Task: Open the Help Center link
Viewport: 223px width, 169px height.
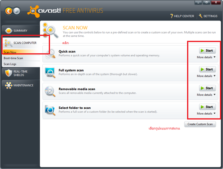Action: (182, 16)
